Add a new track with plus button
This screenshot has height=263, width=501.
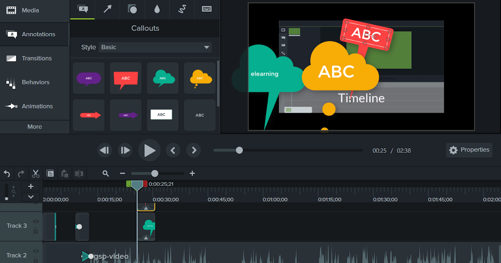(31, 186)
